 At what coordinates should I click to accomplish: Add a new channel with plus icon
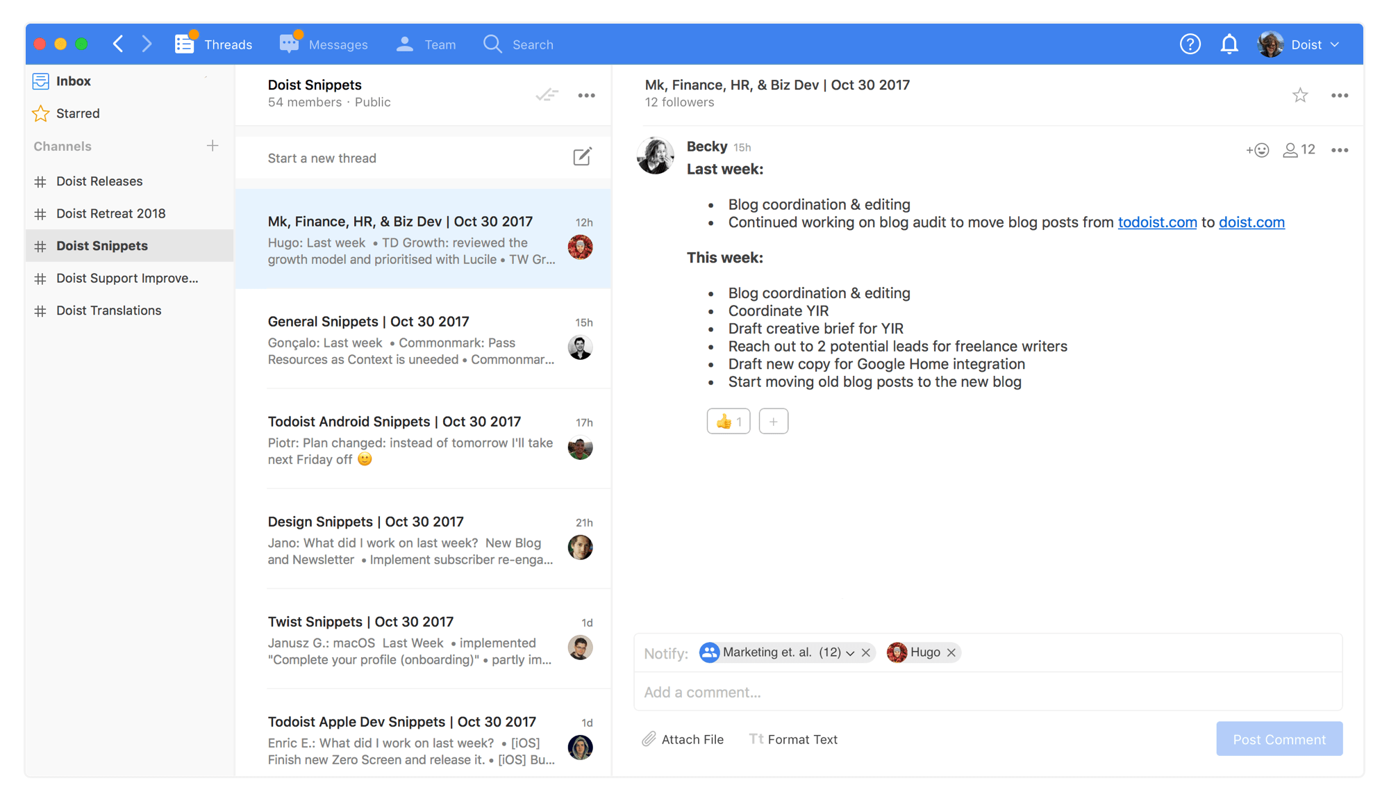point(213,146)
